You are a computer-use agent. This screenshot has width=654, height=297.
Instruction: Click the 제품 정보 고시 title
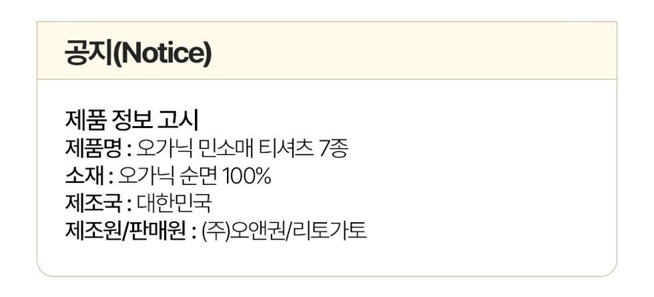click(x=131, y=121)
